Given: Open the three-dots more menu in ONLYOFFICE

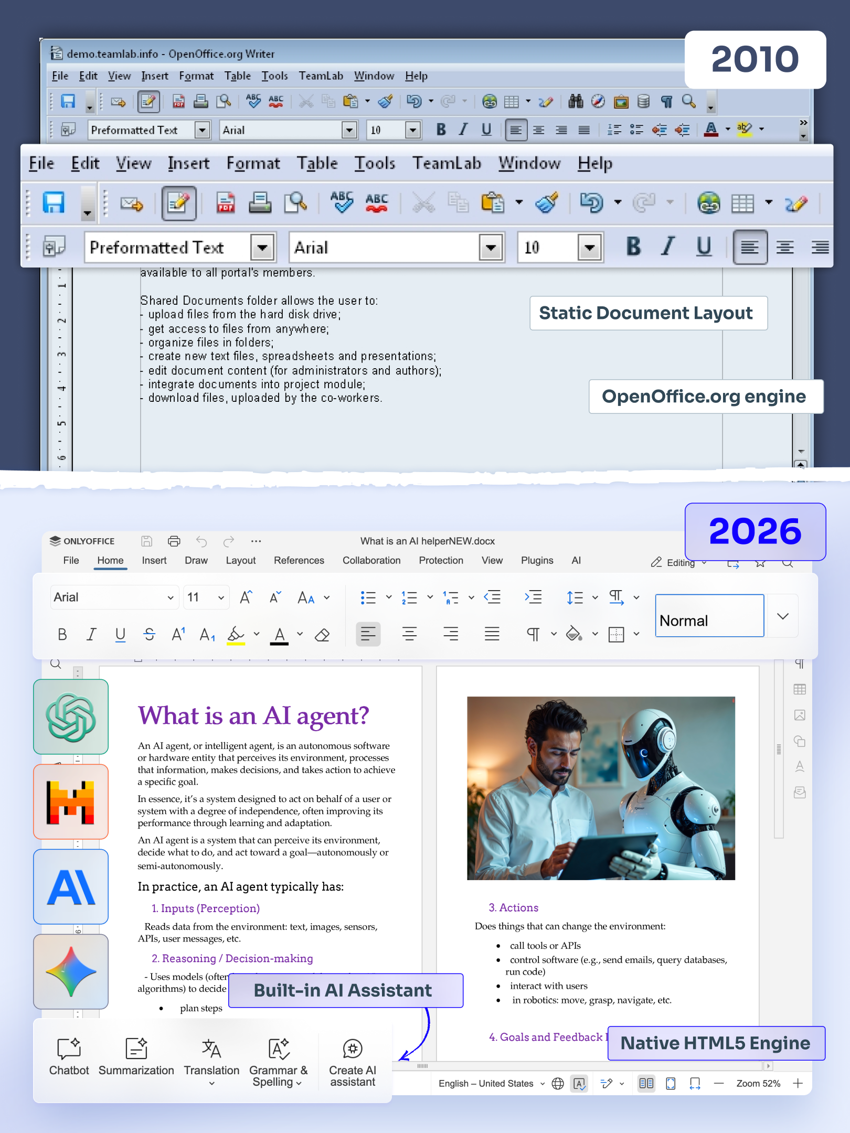Looking at the screenshot, I should click(256, 541).
